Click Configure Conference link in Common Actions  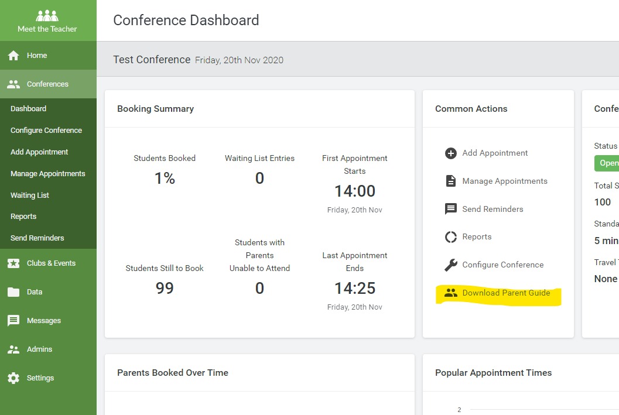coord(503,265)
